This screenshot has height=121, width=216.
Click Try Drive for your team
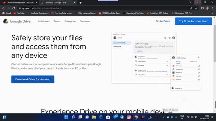pyautogui.click(x=193, y=21)
